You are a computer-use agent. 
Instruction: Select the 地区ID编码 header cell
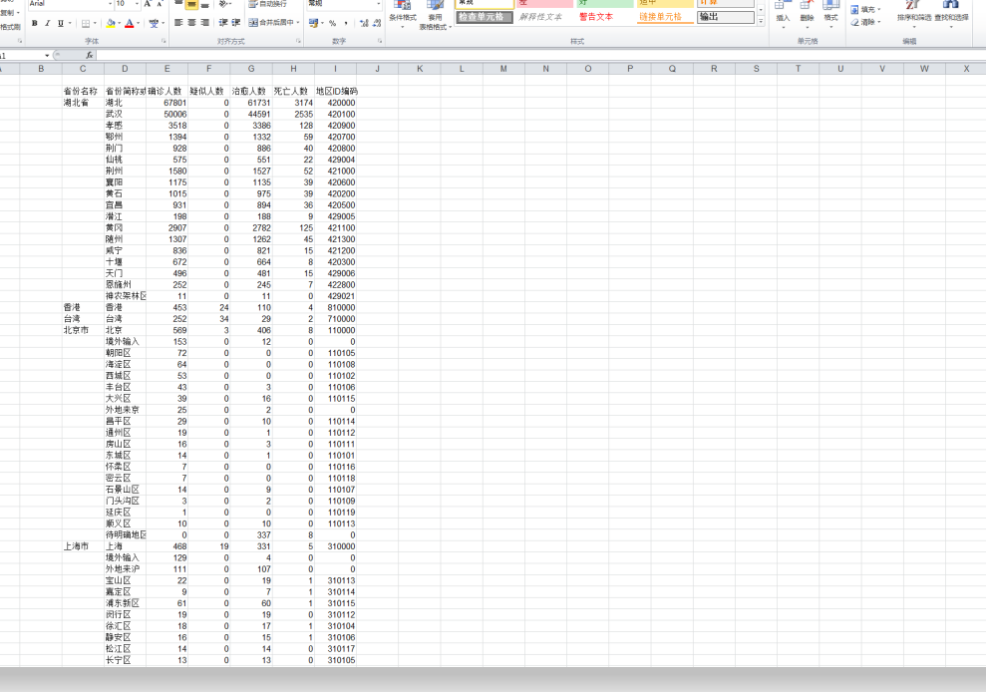336,91
